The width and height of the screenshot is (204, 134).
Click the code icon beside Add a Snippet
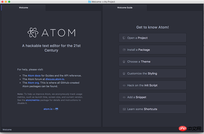click(124, 97)
